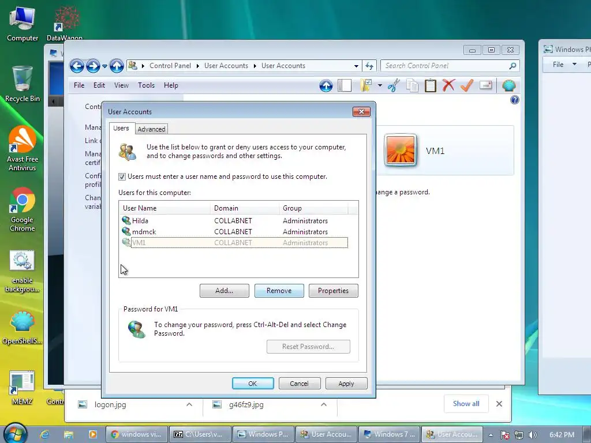Click the blue Up One Level toolbar icon
The width and height of the screenshot is (591, 443).
326,85
